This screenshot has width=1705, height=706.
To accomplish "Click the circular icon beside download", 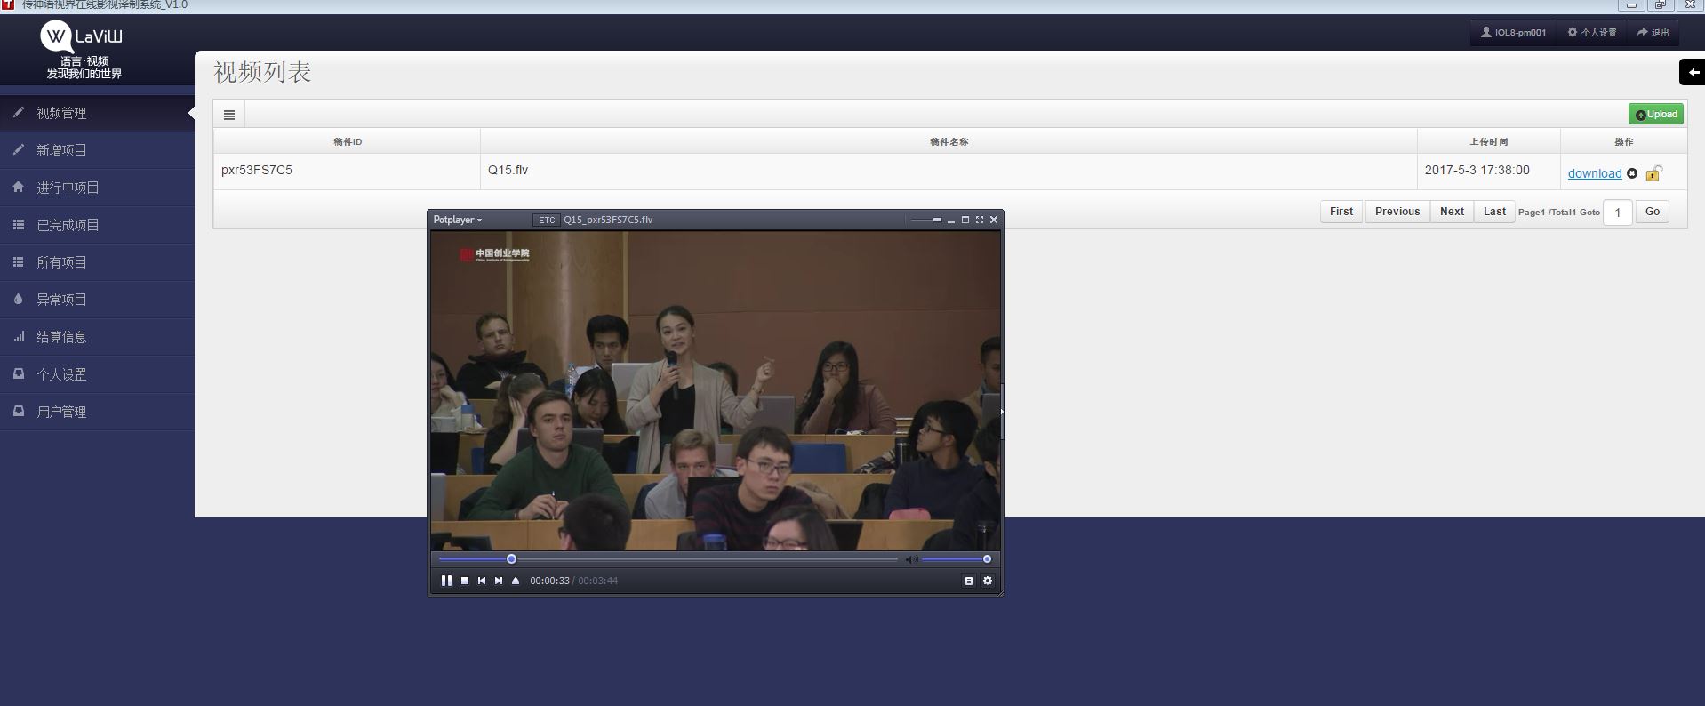I will click(1632, 173).
